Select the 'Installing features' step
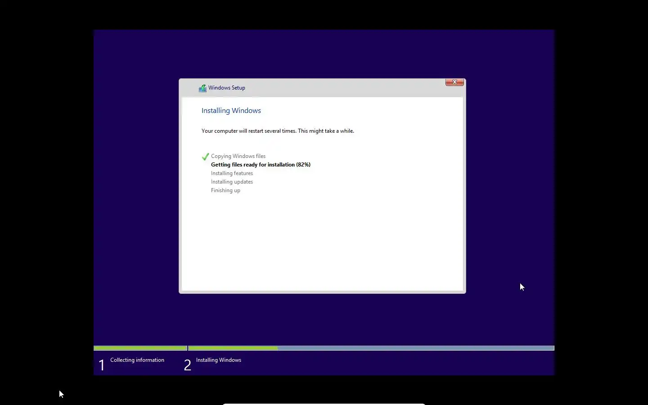 232,173
